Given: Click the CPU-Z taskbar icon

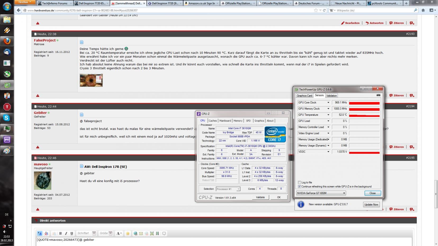Looking at the screenshot, I should [x=7, y=140].
